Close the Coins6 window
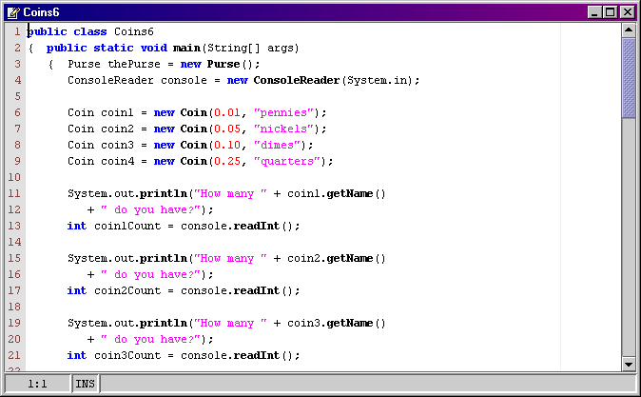 tap(627, 12)
